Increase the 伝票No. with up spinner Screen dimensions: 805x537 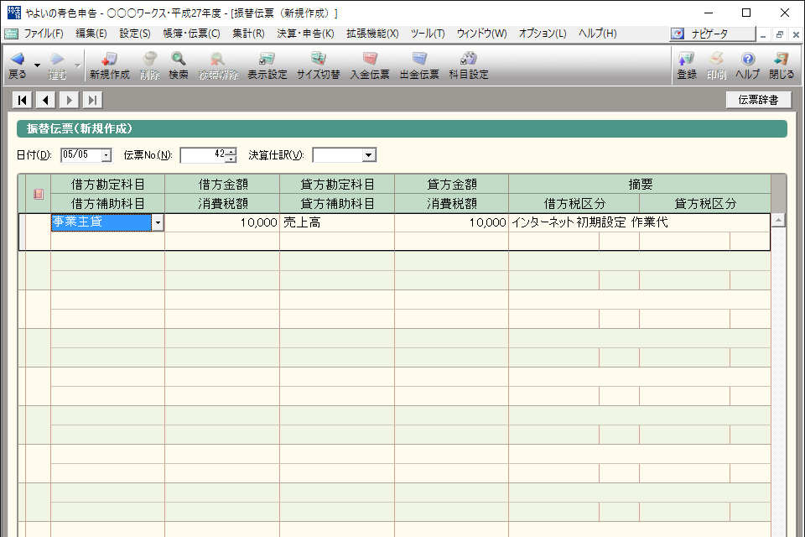click(231, 152)
